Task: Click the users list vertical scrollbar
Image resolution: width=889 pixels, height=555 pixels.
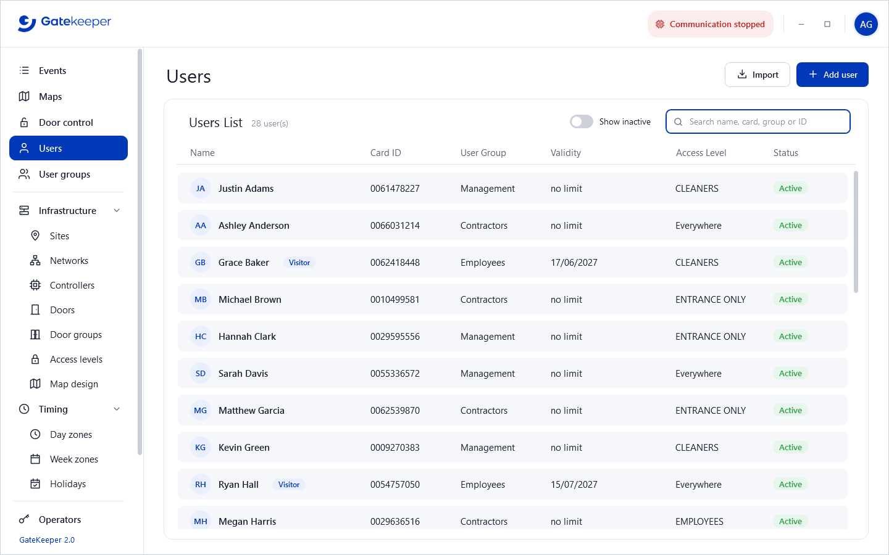Action: (x=856, y=232)
